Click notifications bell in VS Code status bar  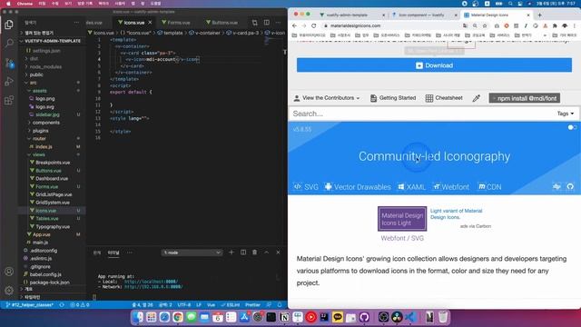click(280, 305)
